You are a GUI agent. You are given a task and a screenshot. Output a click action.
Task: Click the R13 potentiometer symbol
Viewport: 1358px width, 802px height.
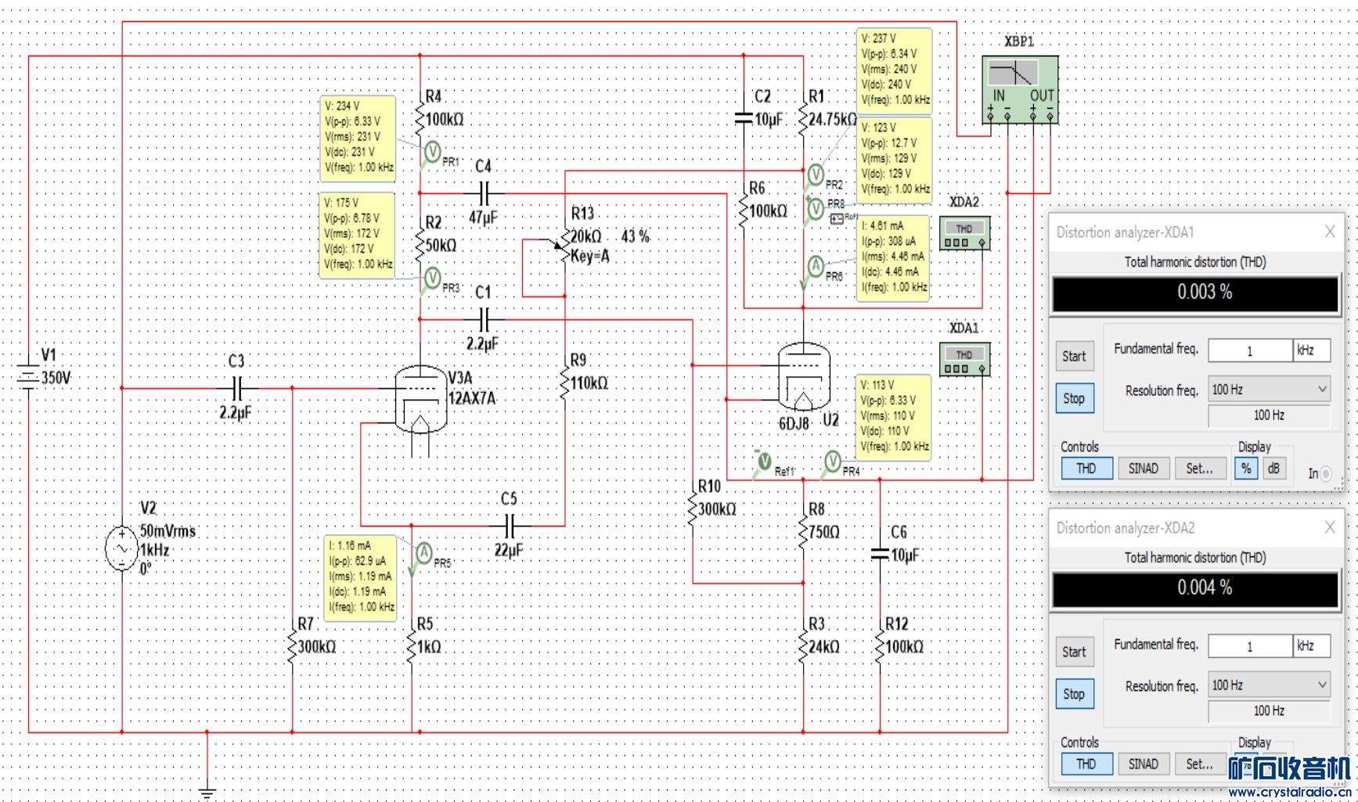(564, 246)
